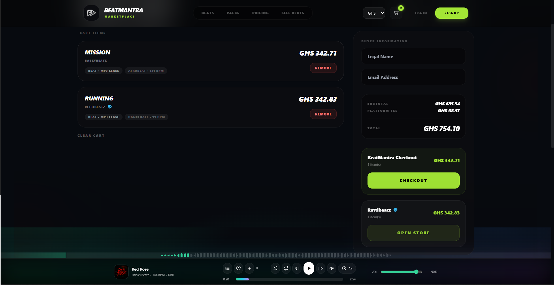
Task: Focus the Legal Name field
Action: (413, 56)
